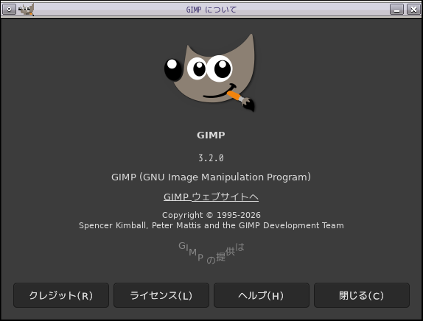This screenshot has height=321, width=423.
Task: Open the window menu button in title bar
Action: (x=9, y=10)
